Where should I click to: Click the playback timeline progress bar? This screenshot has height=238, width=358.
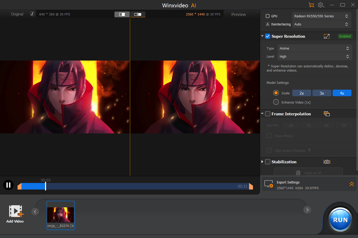click(135, 186)
